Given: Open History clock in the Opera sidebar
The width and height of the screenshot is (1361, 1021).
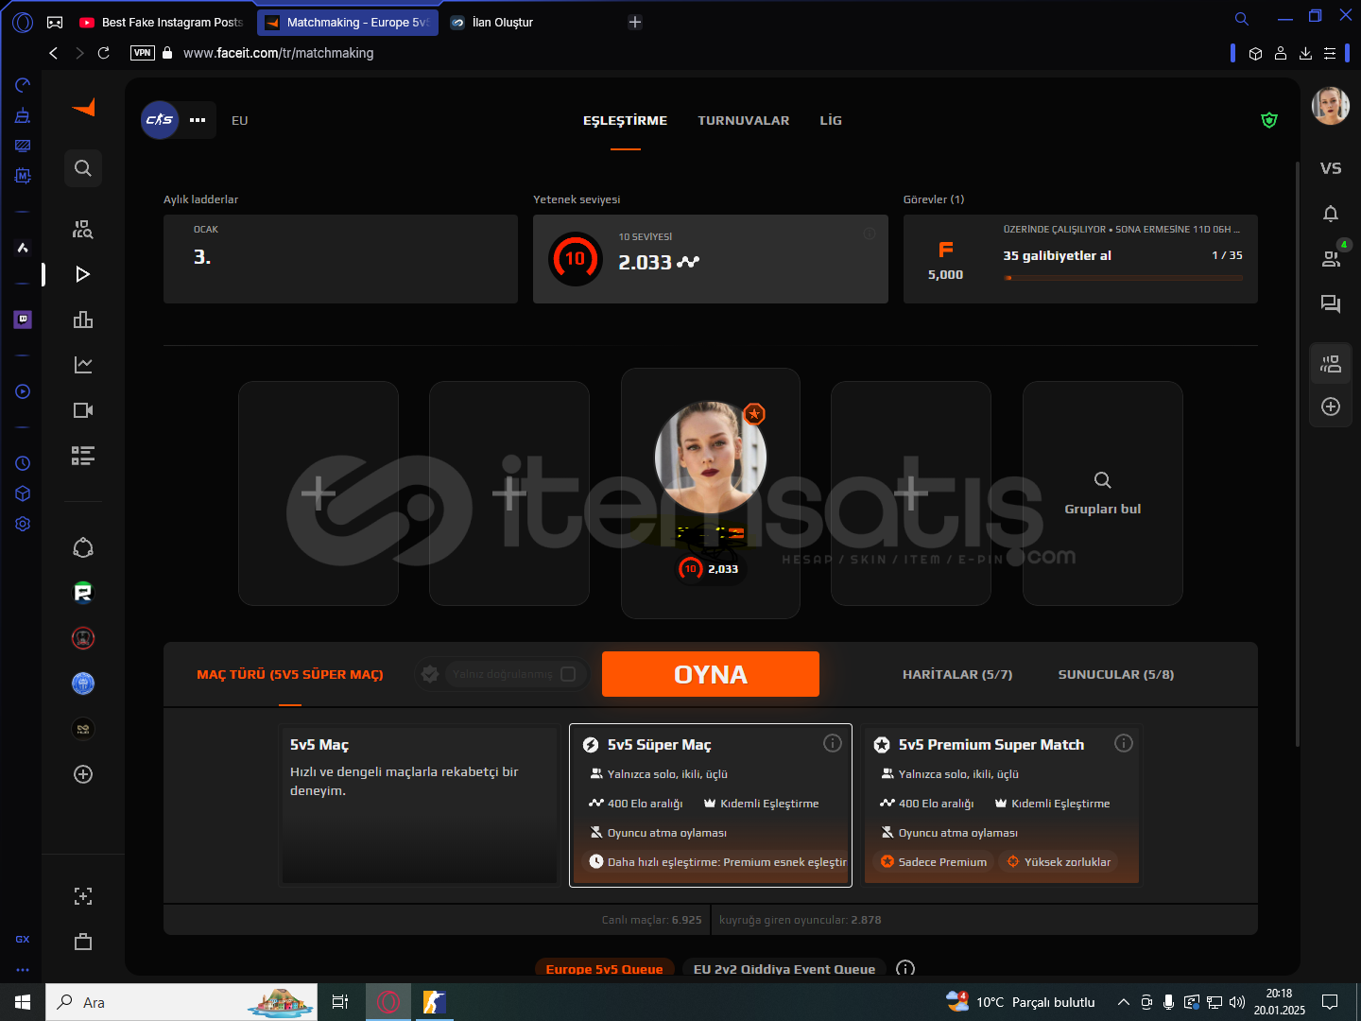Looking at the screenshot, I should pos(23,463).
